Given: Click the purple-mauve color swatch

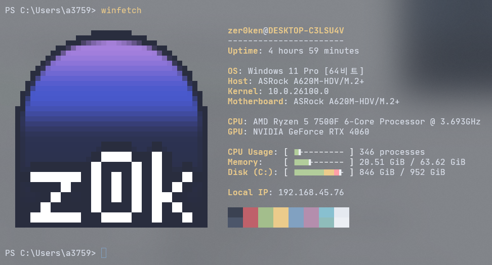Looking at the screenshot, I should 311,217.
